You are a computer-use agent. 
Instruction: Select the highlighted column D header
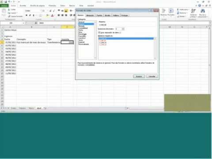pos(67,27)
